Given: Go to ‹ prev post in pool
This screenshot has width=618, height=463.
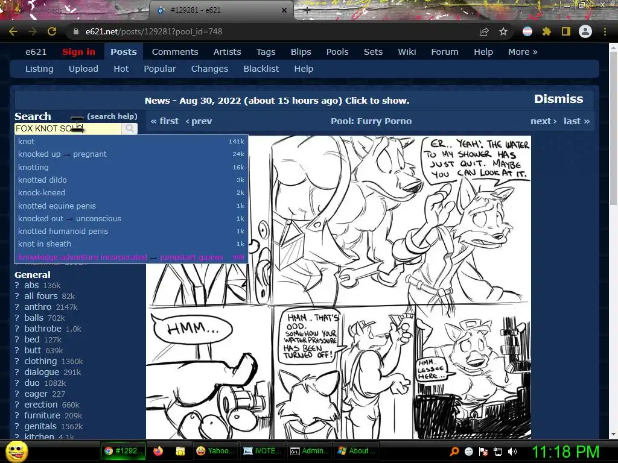Looking at the screenshot, I should 199,121.
